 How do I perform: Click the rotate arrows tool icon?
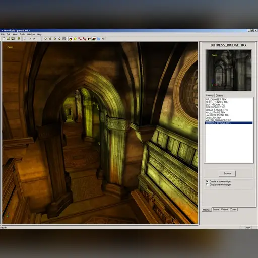point(34,39)
